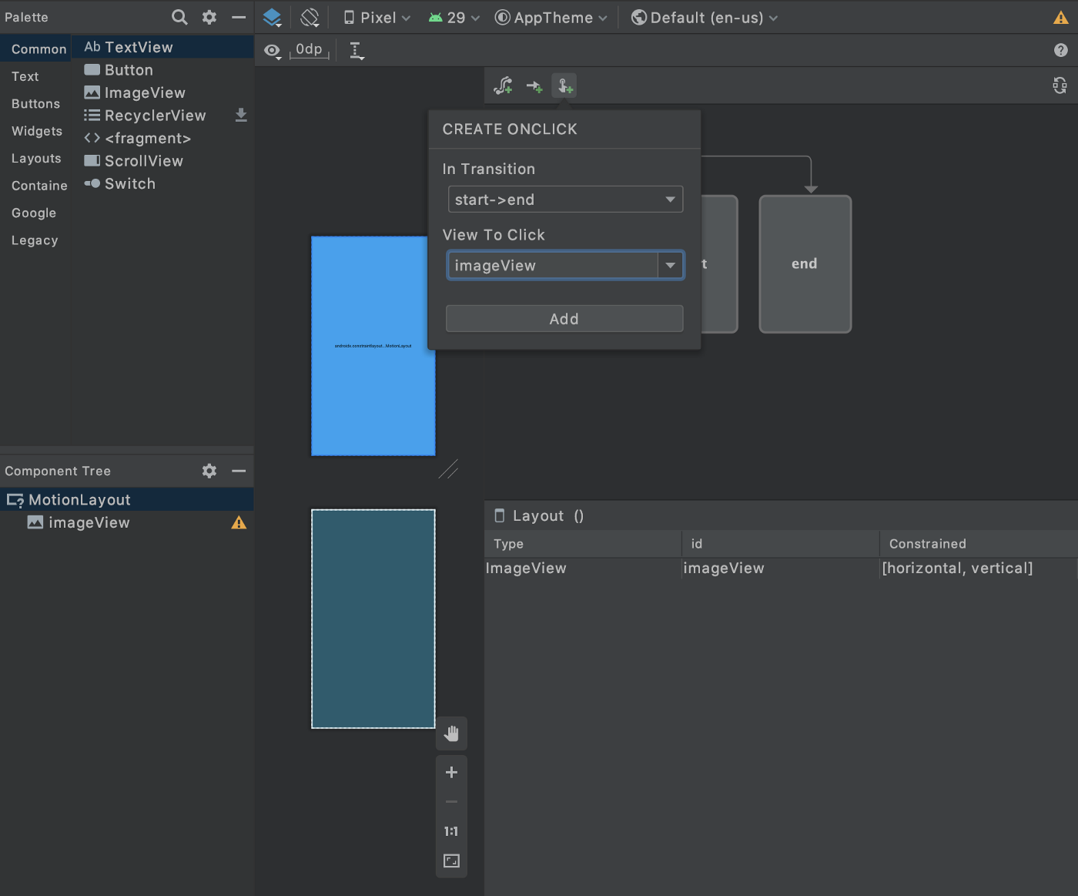Click the zoom in plus button
The image size is (1078, 896).
click(451, 772)
